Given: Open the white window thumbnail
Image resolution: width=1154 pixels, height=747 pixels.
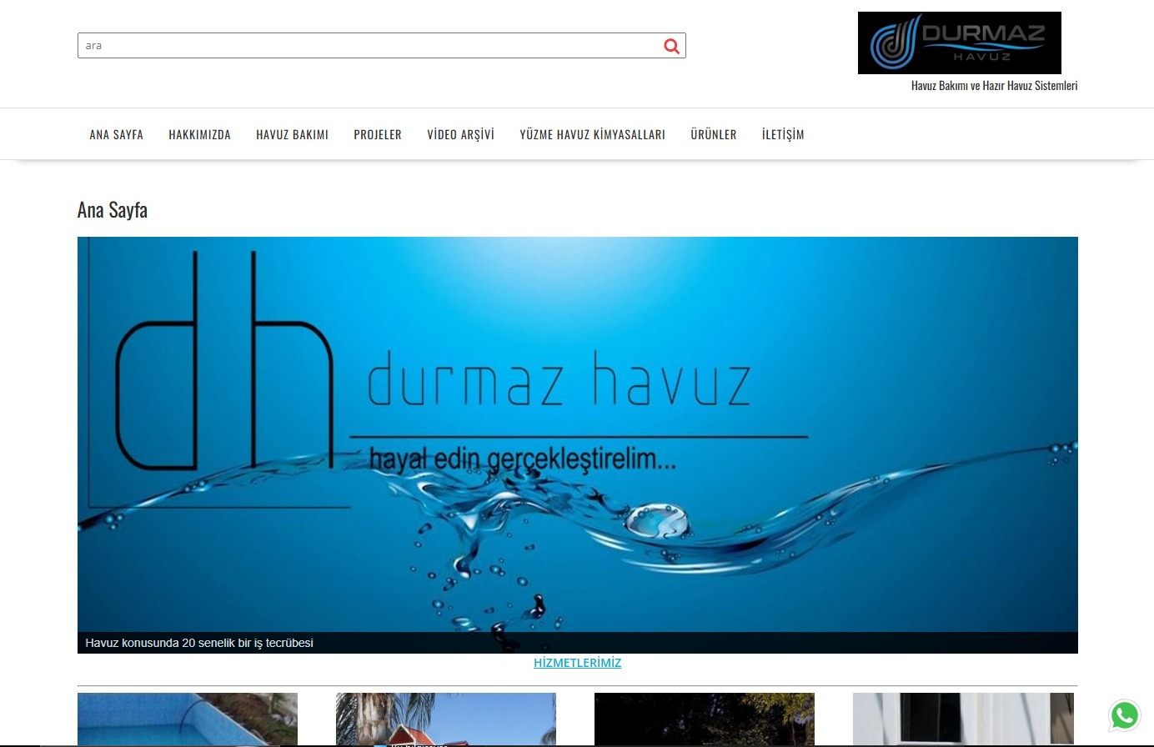Looking at the screenshot, I should [x=963, y=719].
